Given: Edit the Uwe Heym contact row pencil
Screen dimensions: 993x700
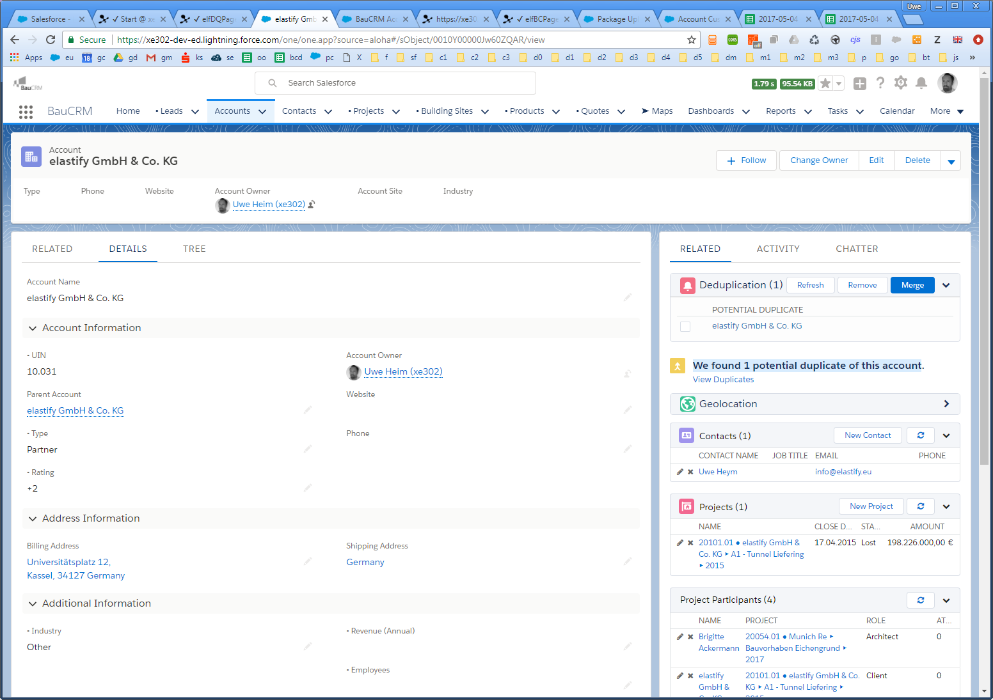Looking at the screenshot, I should tap(680, 472).
